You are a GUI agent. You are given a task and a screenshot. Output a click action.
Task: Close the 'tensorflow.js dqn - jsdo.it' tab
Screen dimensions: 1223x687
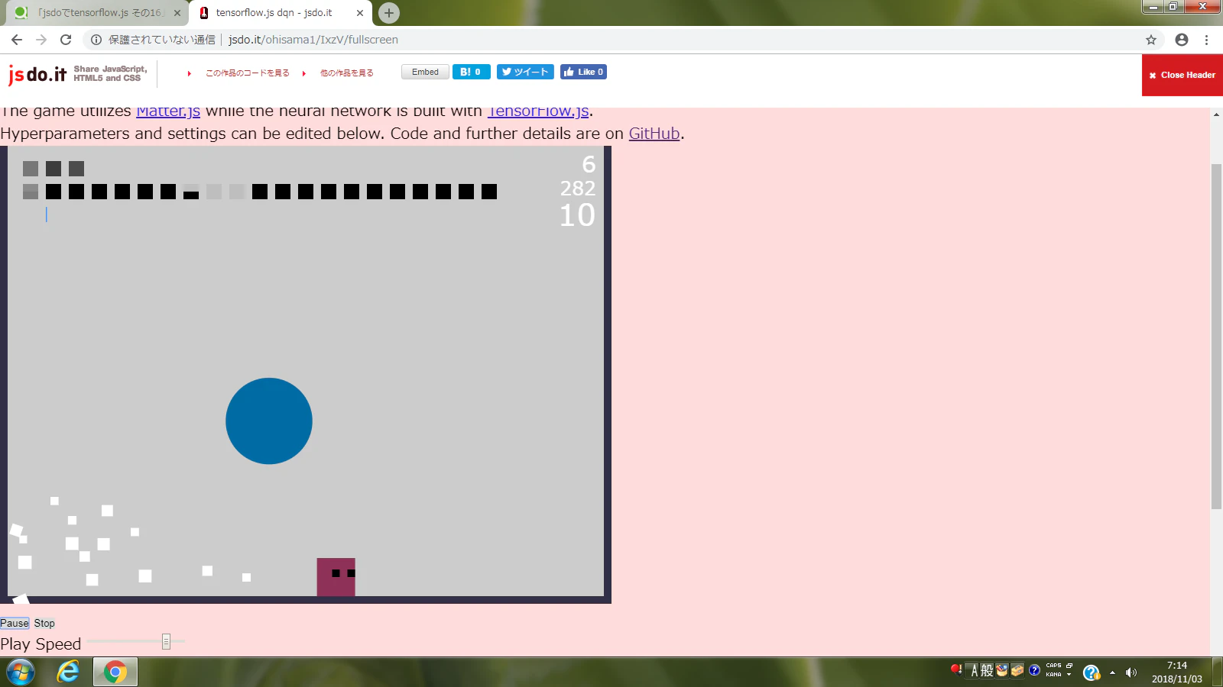360,13
